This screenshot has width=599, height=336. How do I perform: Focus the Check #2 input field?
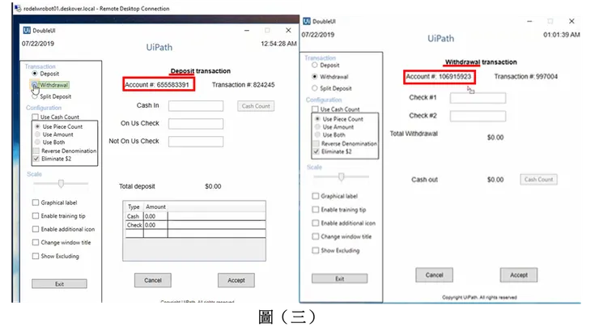click(x=478, y=117)
